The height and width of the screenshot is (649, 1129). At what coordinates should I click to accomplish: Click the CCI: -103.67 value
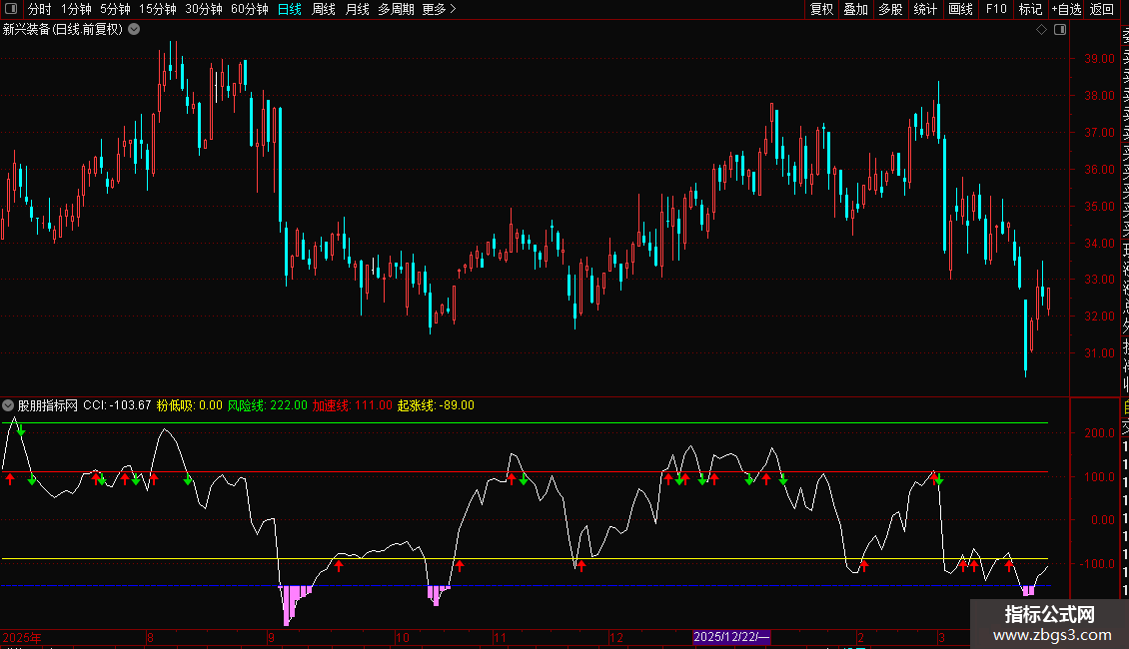click(117, 405)
